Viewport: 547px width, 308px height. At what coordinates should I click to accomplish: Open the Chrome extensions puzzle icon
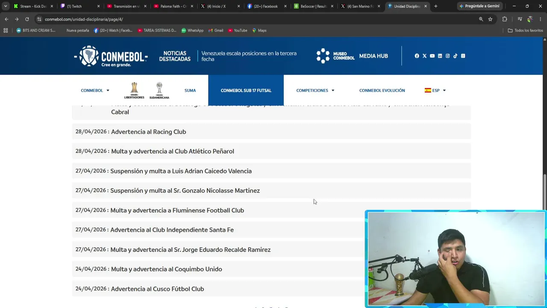[x=505, y=19]
